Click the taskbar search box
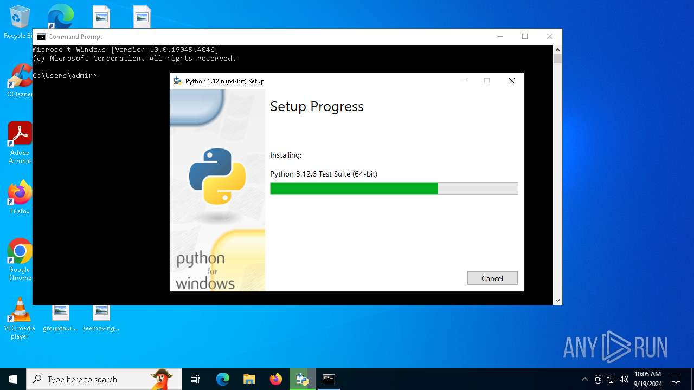 click(104, 379)
